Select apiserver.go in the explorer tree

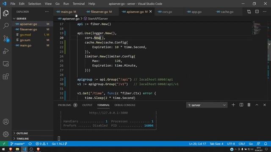point(33,24)
